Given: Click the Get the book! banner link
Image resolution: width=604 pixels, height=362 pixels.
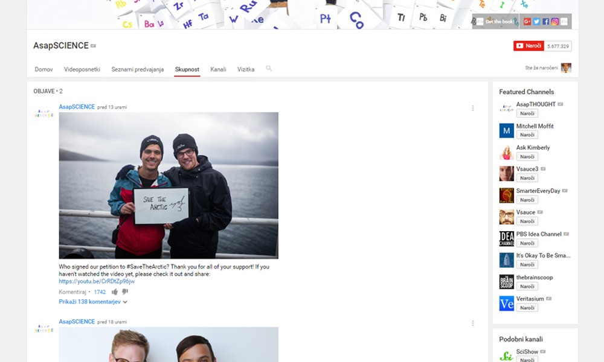Looking at the screenshot, I should 495,22.
